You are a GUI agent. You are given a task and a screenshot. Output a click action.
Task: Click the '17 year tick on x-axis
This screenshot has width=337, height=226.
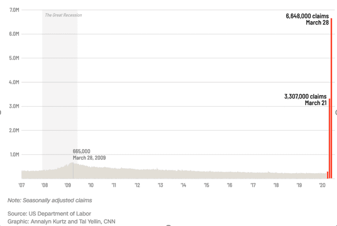click(x=253, y=185)
